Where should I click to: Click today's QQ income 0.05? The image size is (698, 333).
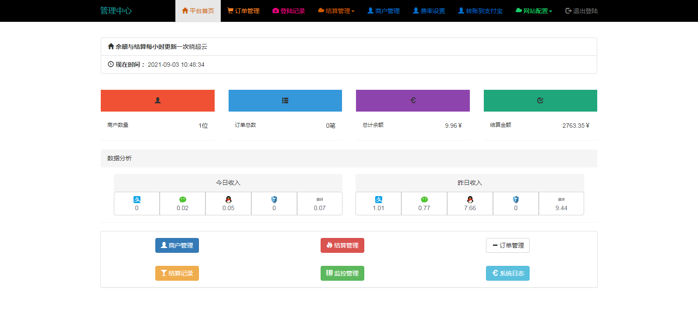[x=229, y=208]
